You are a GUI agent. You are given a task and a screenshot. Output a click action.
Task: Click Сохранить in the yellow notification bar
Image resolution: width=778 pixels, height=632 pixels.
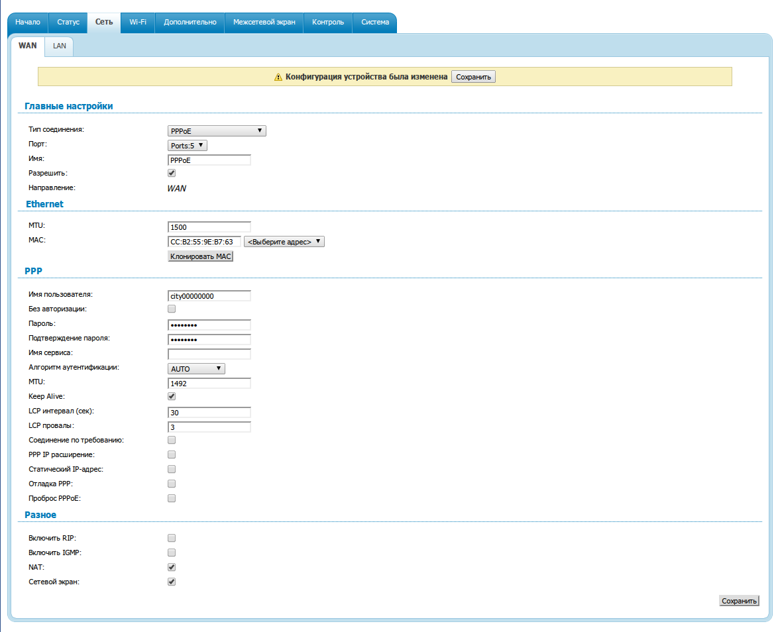click(x=473, y=78)
